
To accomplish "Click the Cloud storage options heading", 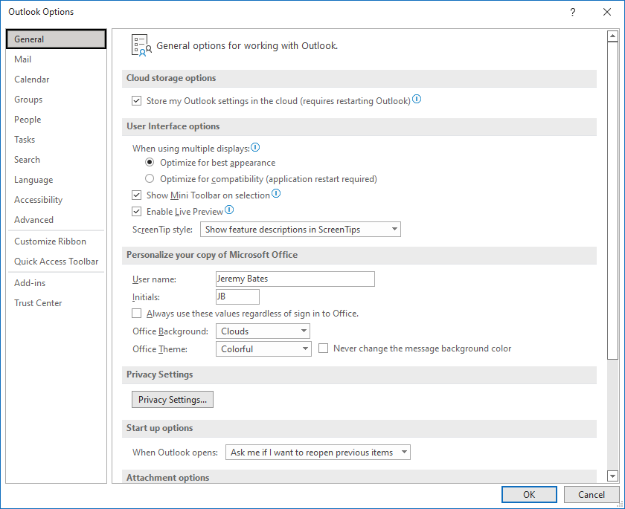I will tap(171, 78).
